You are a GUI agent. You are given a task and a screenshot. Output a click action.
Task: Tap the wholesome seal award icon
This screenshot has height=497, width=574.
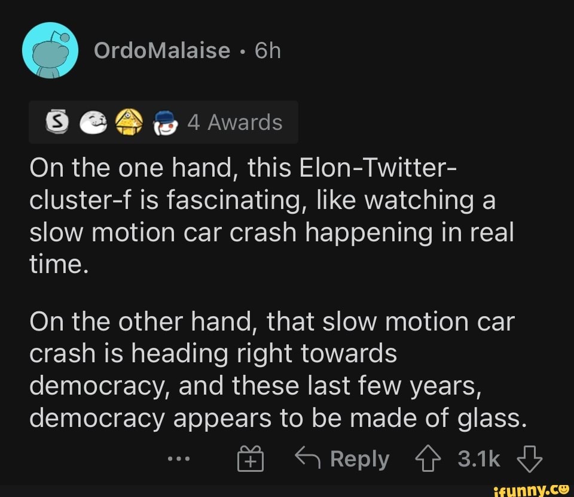[93, 122]
